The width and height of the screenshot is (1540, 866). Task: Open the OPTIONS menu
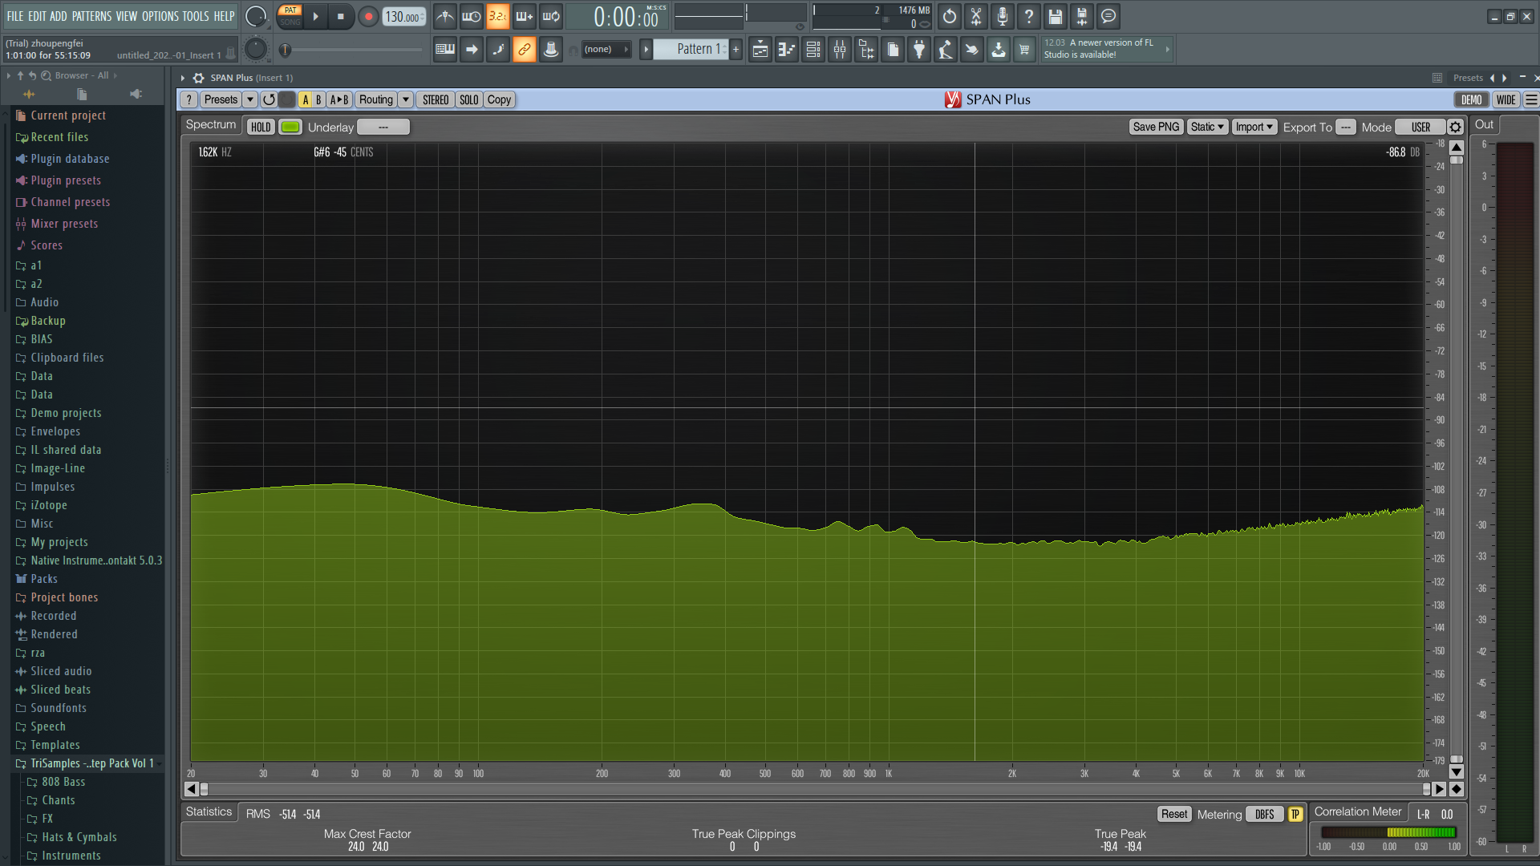pyautogui.click(x=160, y=16)
